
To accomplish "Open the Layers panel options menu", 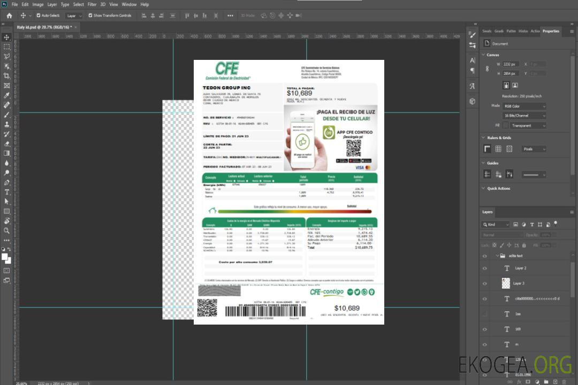I will [x=572, y=212].
